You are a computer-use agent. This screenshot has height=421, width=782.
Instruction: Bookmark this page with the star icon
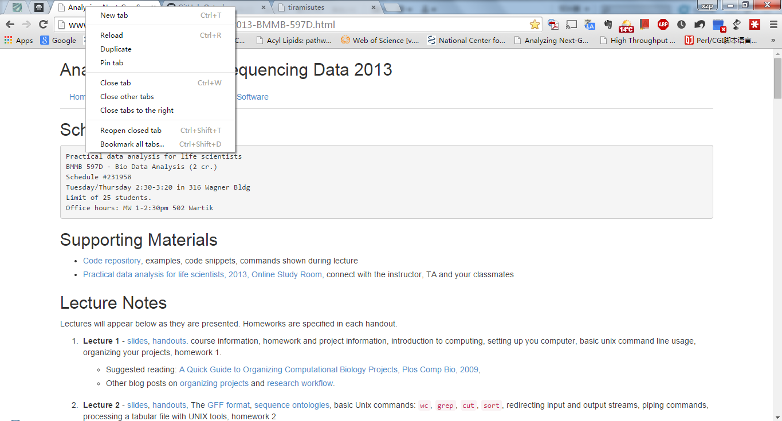click(x=535, y=24)
